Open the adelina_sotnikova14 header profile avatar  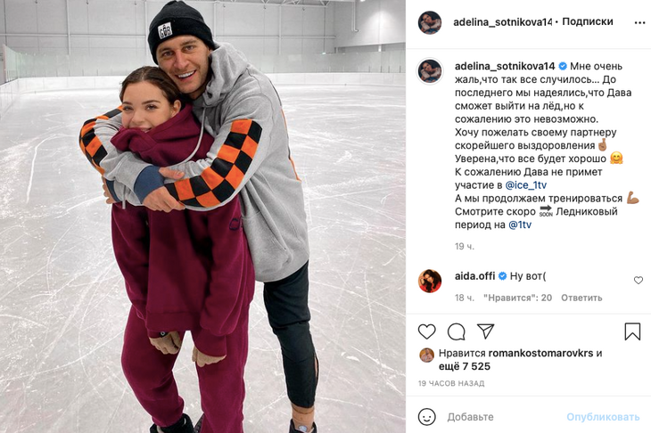click(x=429, y=22)
